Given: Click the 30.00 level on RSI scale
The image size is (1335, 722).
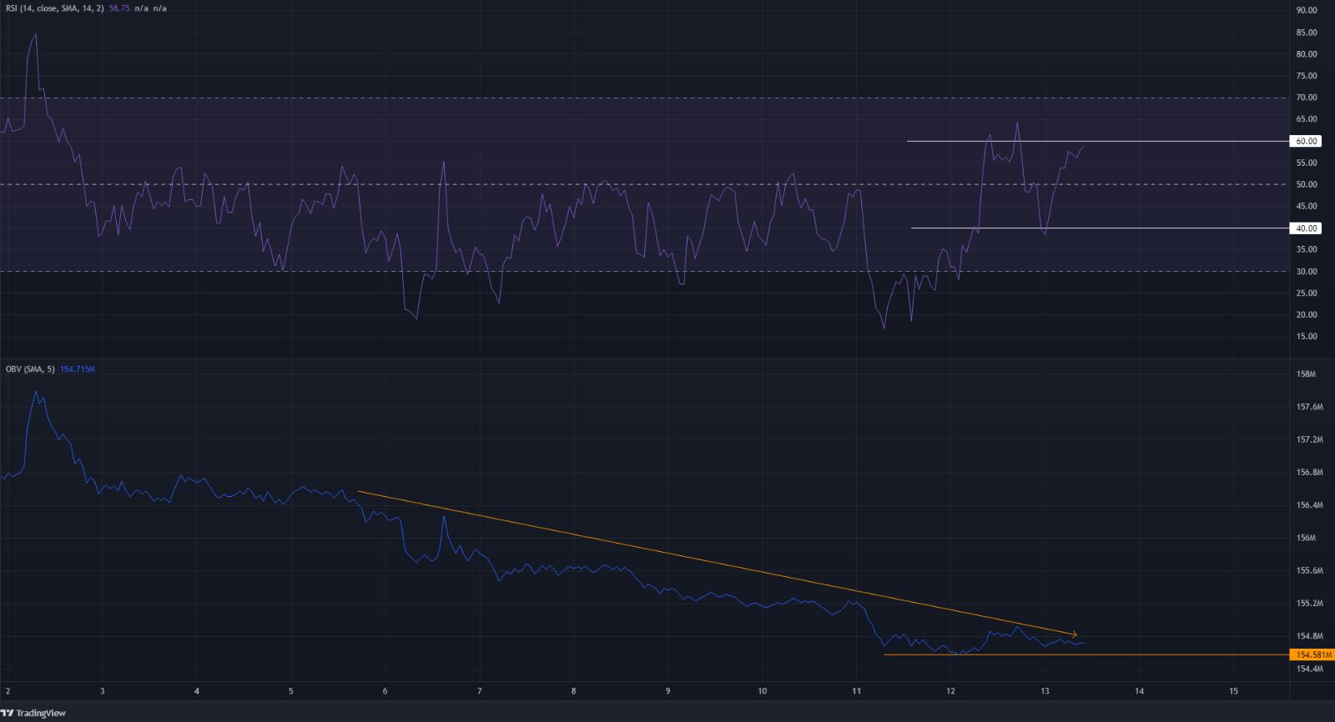Looking at the screenshot, I should click(1306, 272).
